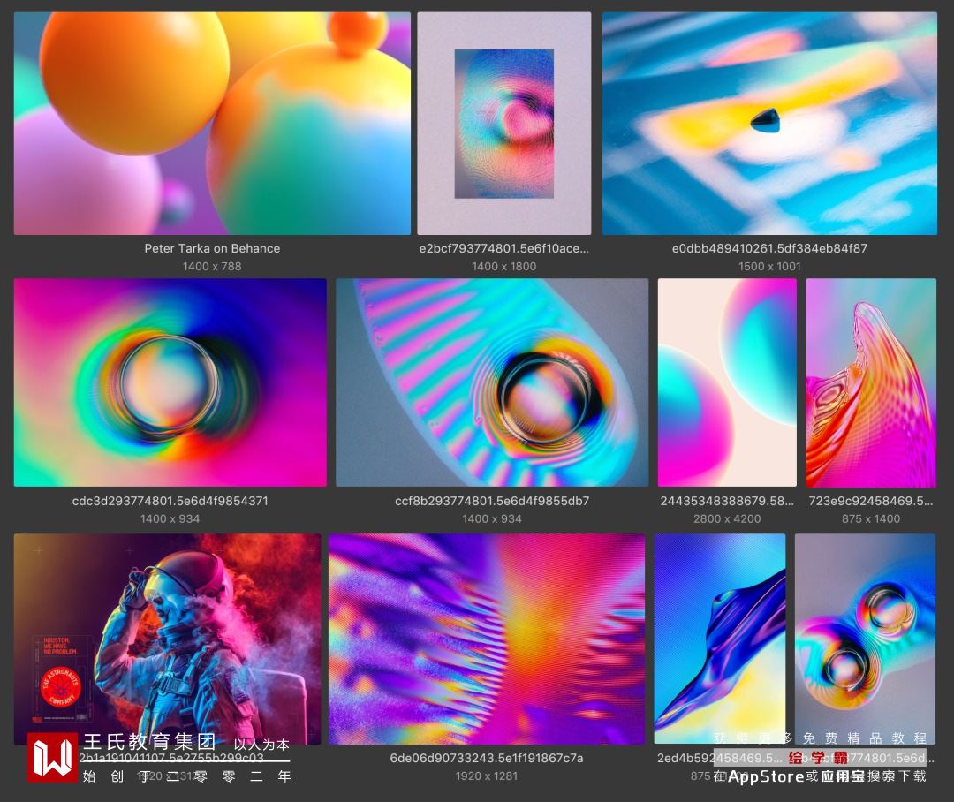
Task: Click the '2800 x 4200' dimensions label
Action: [x=727, y=519]
